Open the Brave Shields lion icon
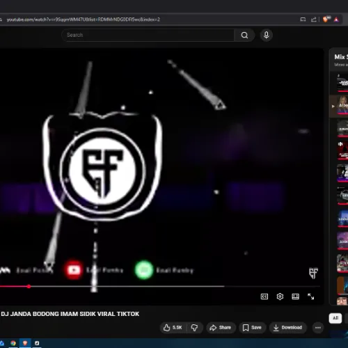This screenshot has width=348, height=348. pyautogui.click(x=326, y=19)
